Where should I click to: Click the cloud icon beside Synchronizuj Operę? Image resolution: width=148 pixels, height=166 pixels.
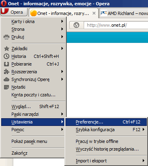pos(6,79)
